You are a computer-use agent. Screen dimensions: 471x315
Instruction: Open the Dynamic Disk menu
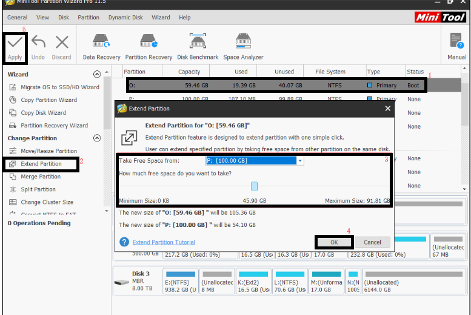(125, 18)
